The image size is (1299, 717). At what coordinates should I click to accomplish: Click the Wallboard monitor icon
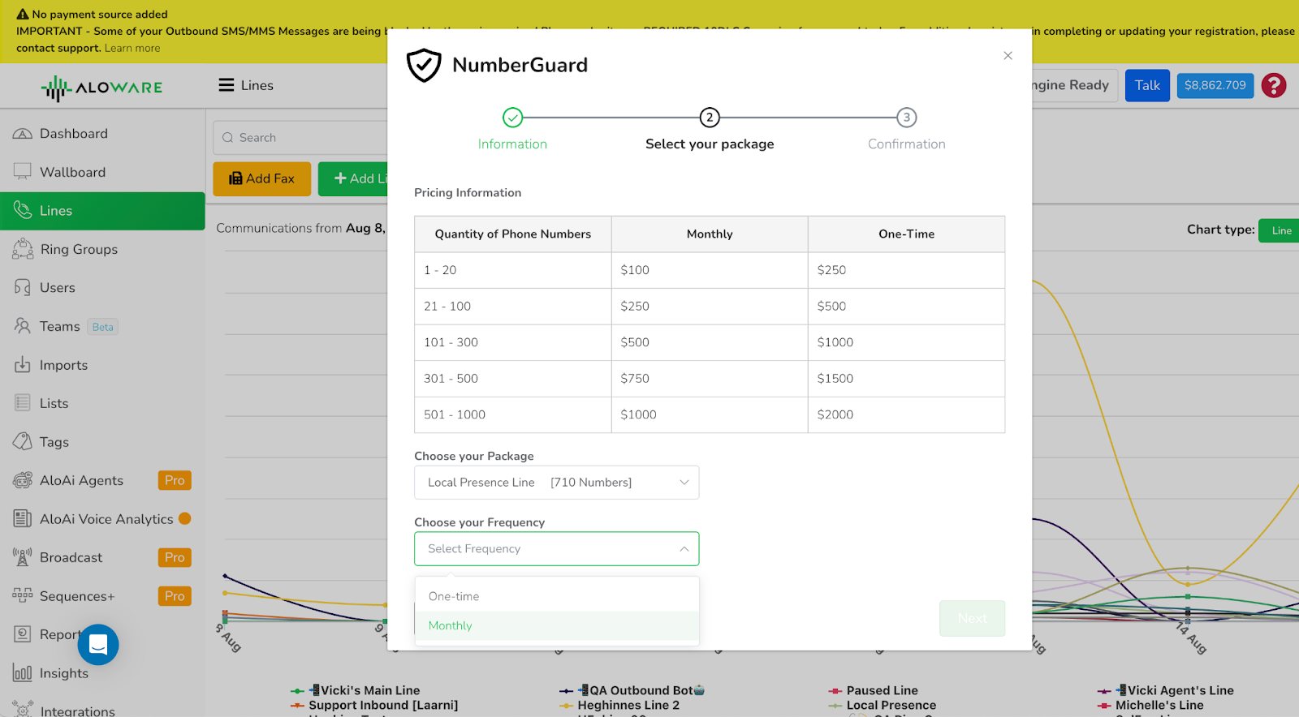(23, 171)
